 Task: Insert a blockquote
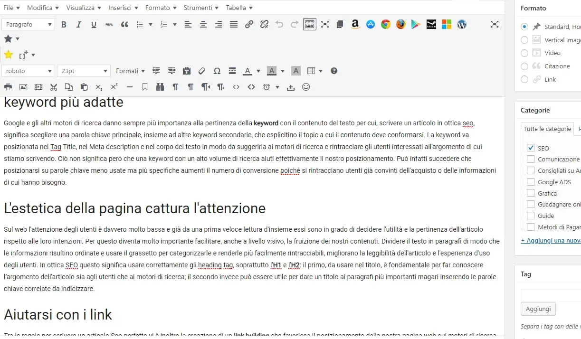pos(124,24)
